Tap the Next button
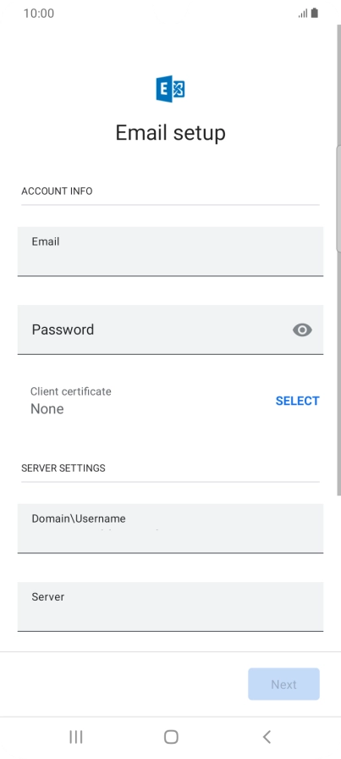This screenshot has height=759, width=341. pos(284,684)
